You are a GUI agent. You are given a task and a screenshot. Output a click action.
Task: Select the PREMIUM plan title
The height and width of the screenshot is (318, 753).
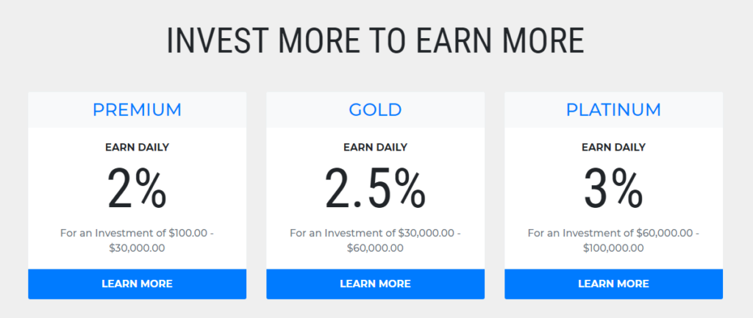pos(137,110)
